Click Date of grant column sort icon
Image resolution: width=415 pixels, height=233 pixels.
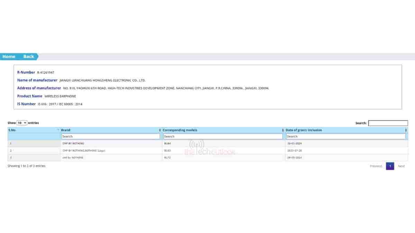[x=406, y=130]
